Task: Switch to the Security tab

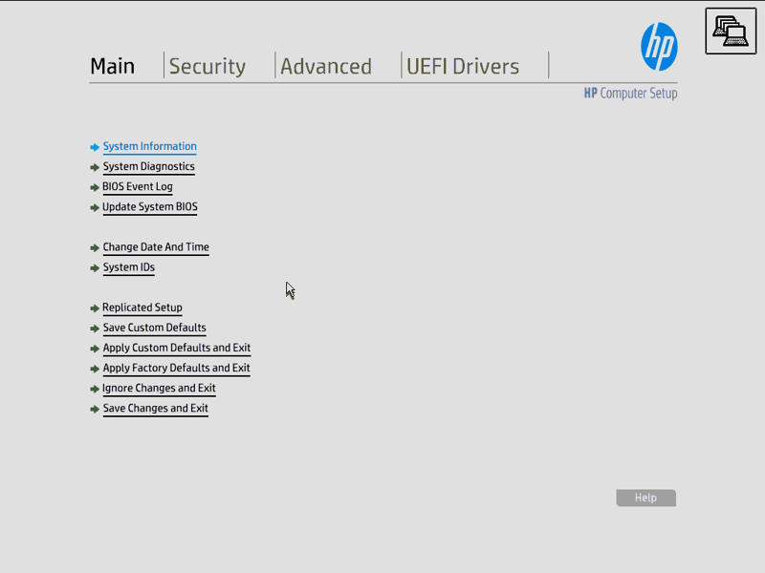Action: tap(208, 66)
